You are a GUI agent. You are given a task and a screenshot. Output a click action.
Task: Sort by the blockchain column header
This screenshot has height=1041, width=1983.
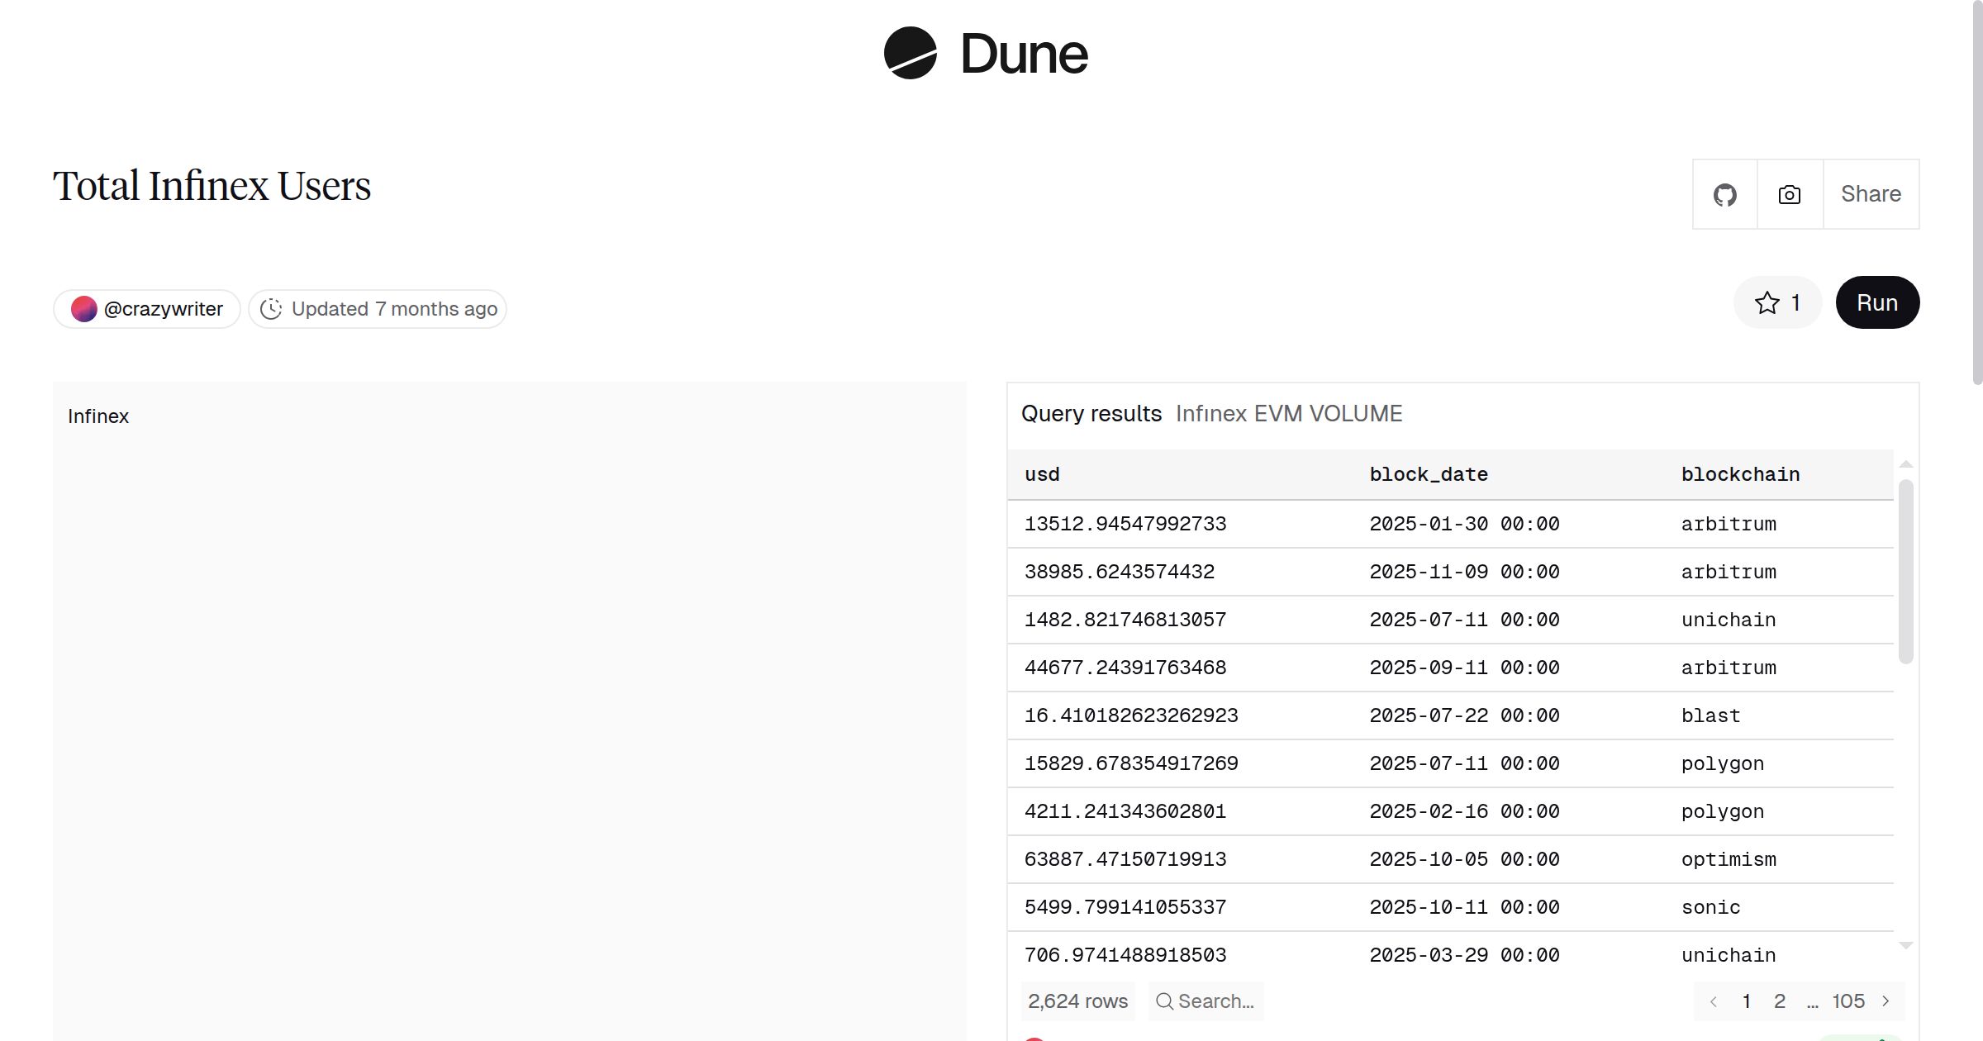click(1740, 474)
